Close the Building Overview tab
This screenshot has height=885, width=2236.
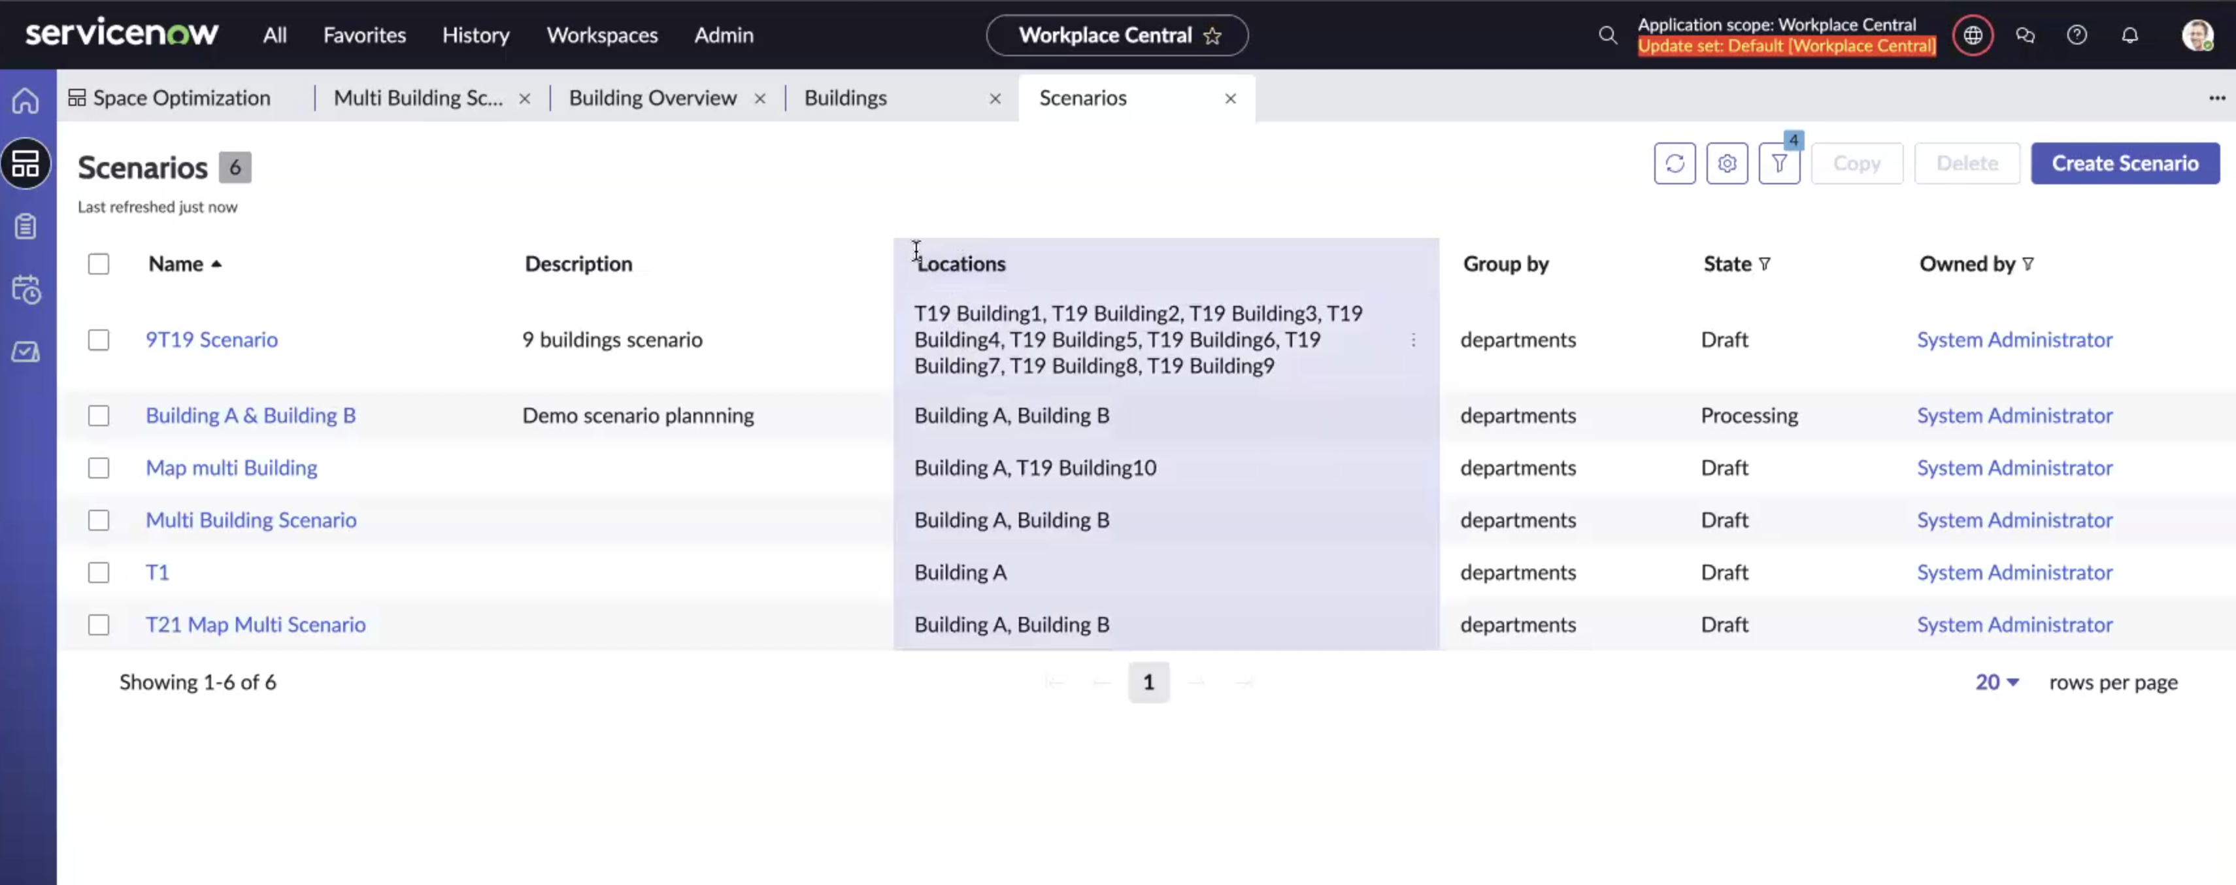pos(759,99)
